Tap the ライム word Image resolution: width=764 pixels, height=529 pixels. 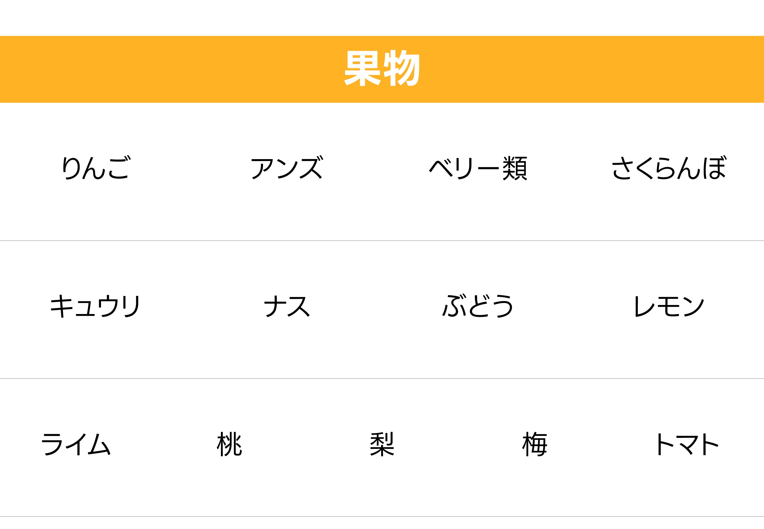tap(76, 444)
